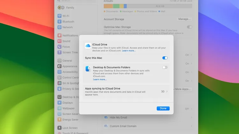Image resolution: width=239 pixels, height=134 pixels.
Task: Open the Lock Screen padlock icon
Action: click(60, 128)
